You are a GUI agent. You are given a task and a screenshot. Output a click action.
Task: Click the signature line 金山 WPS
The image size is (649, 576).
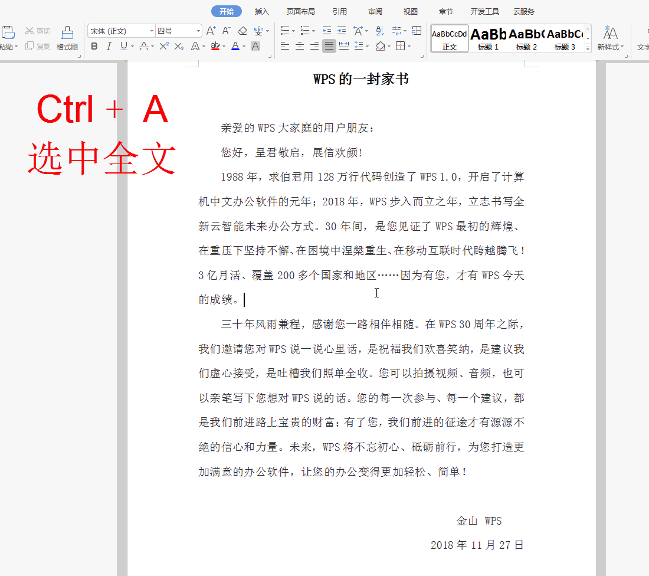(479, 521)
